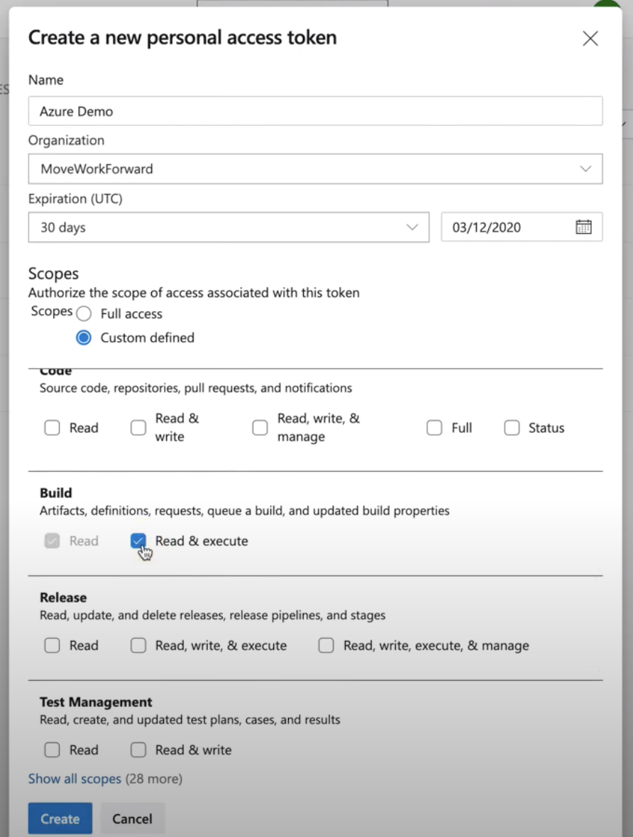
Task: Enable Code Read, write, & manage
Action: click(x=260, y=428)
